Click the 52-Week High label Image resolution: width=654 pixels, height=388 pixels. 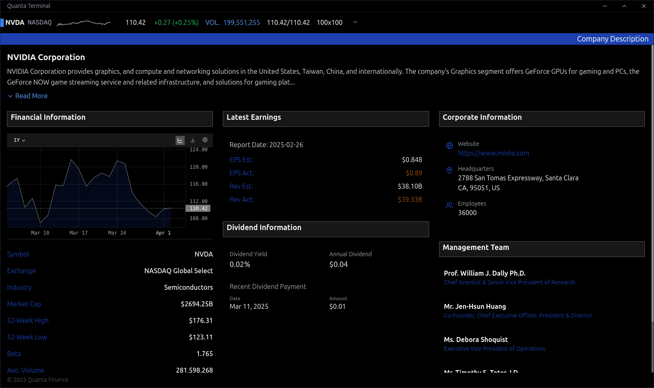[28, 320]
